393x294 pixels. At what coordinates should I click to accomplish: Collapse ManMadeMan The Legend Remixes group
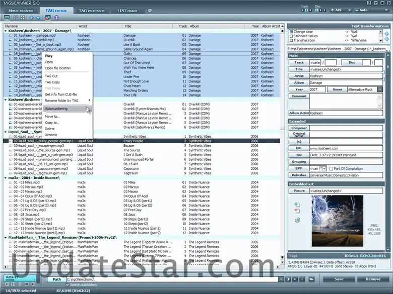[x=6, y=238]
